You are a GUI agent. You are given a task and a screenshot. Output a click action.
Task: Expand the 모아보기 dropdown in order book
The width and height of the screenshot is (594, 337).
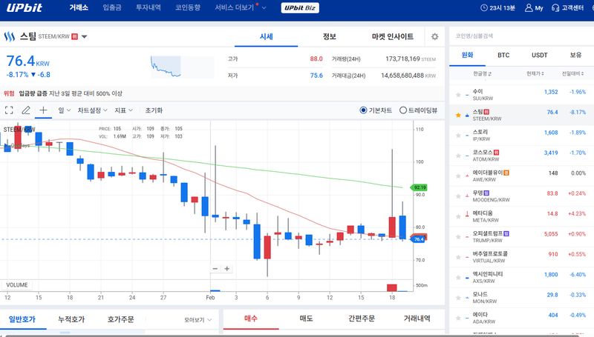click(x=198, y=320)
